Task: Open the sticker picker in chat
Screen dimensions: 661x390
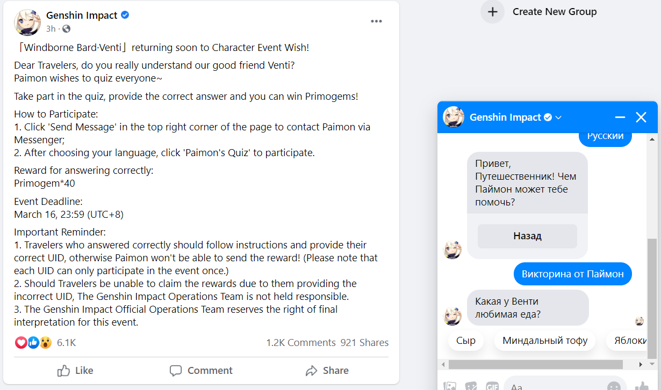Action: point(471,386)
